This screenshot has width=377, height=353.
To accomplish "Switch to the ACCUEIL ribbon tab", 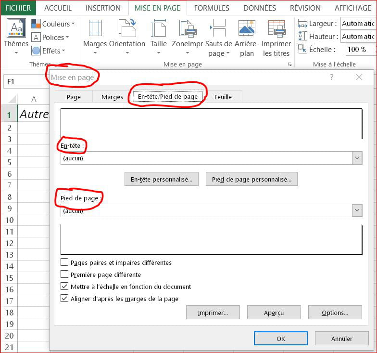I will [x=58, y=8].
